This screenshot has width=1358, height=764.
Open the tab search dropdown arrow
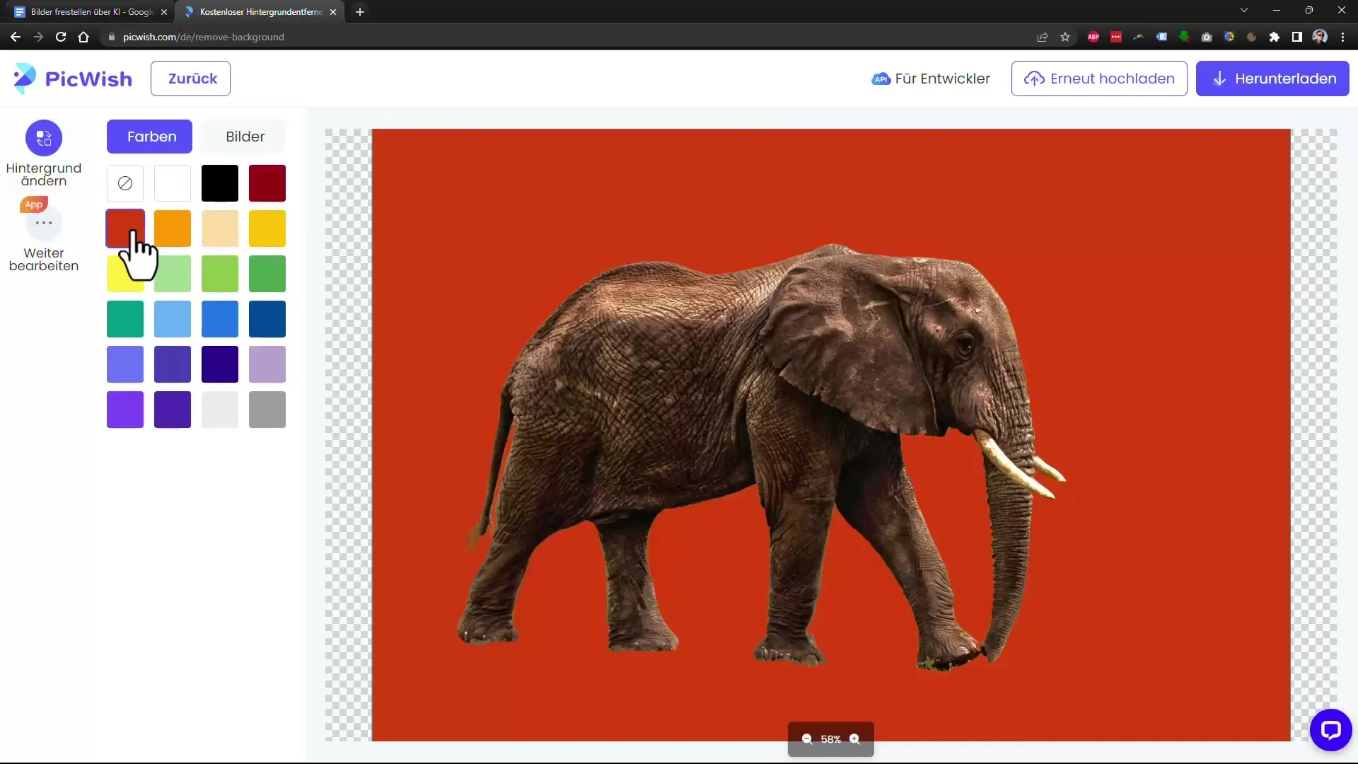pos(1244,11)
